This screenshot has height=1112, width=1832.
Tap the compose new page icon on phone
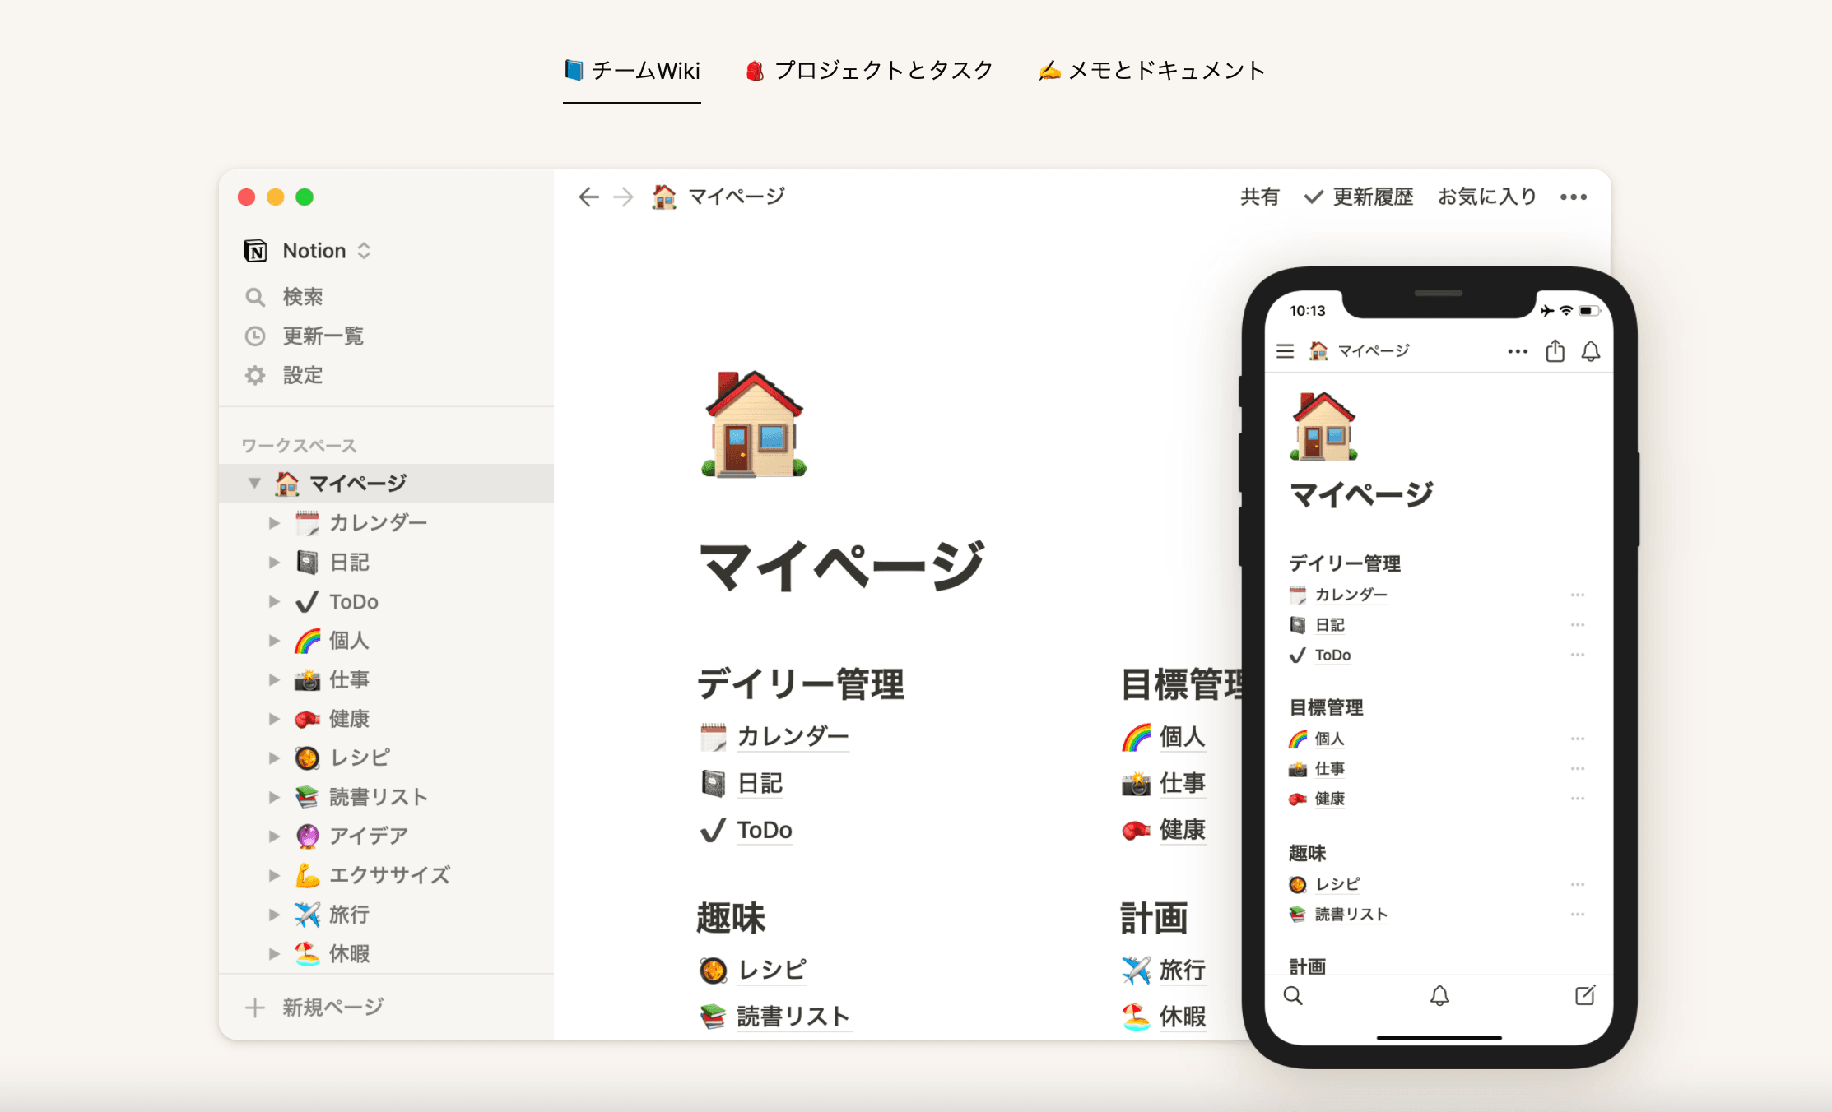1584,996
